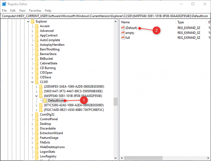Click the tree pane scroll down arrow
Screen dimensions: 211x161
[115, 158]
